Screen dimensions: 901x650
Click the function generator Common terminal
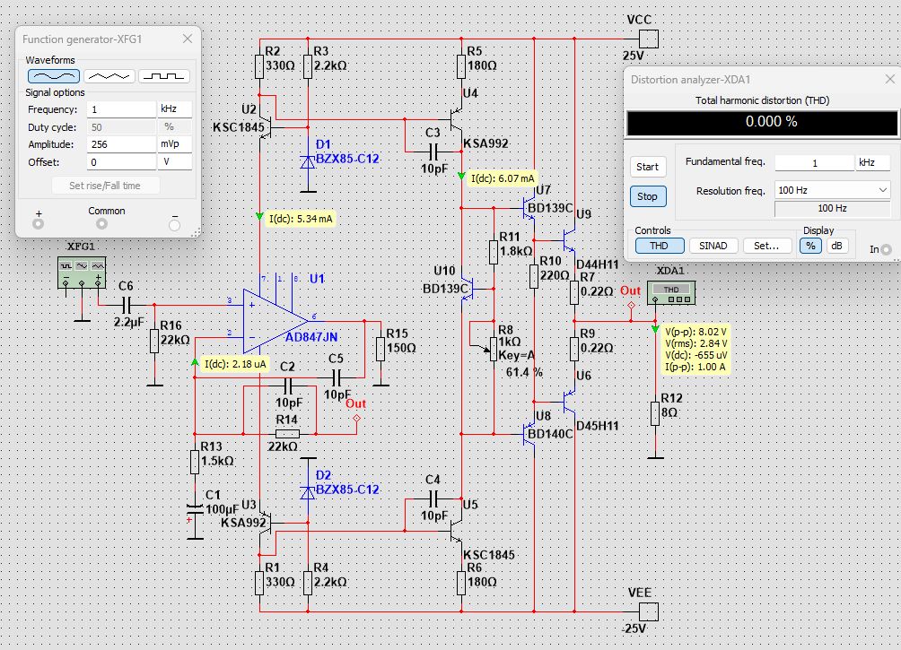(x=101, y=224)
